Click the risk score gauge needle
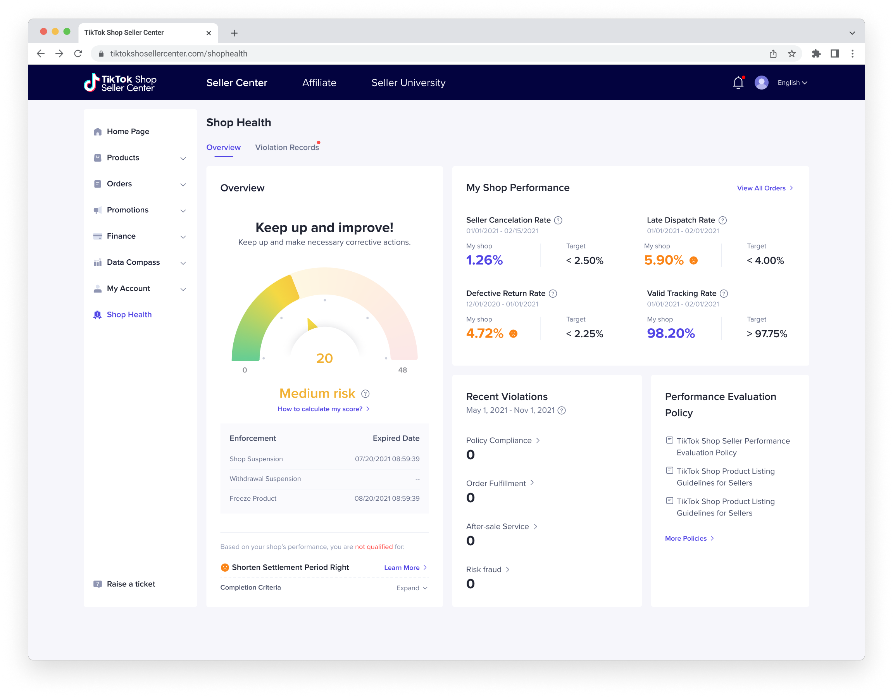The width and height of the screenshot is (893, 698). coord(312,324)
